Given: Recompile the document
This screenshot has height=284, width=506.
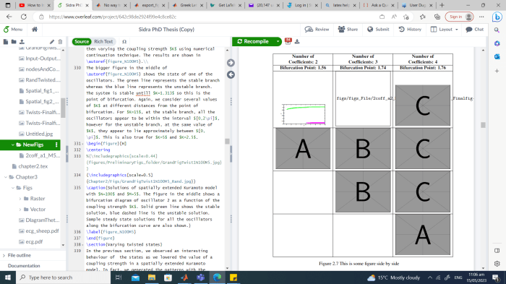Looking at the screenshot, I should 253,41.
